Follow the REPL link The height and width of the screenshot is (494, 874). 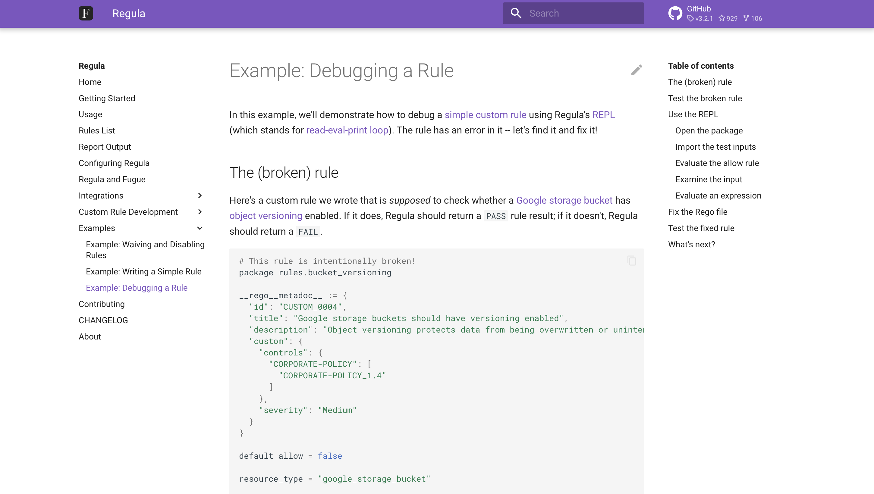[603, 115]
